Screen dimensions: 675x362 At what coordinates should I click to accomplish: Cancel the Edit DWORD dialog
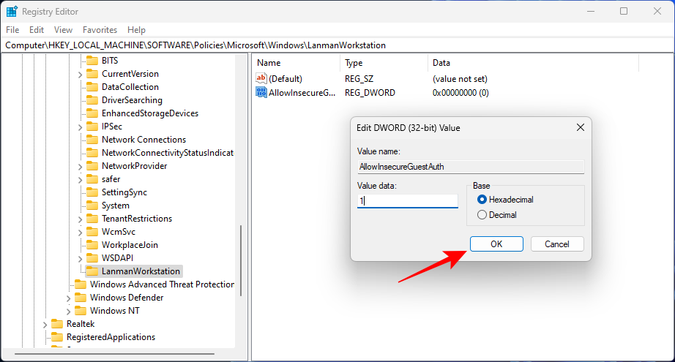point(557,244)
